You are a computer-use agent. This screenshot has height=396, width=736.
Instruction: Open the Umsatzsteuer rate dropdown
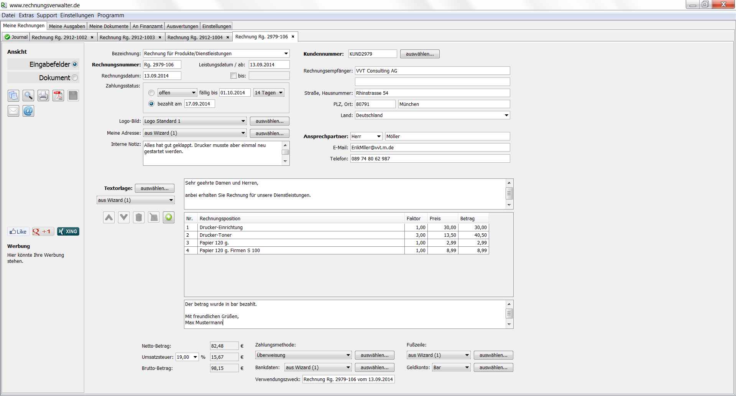click(195, 357)
